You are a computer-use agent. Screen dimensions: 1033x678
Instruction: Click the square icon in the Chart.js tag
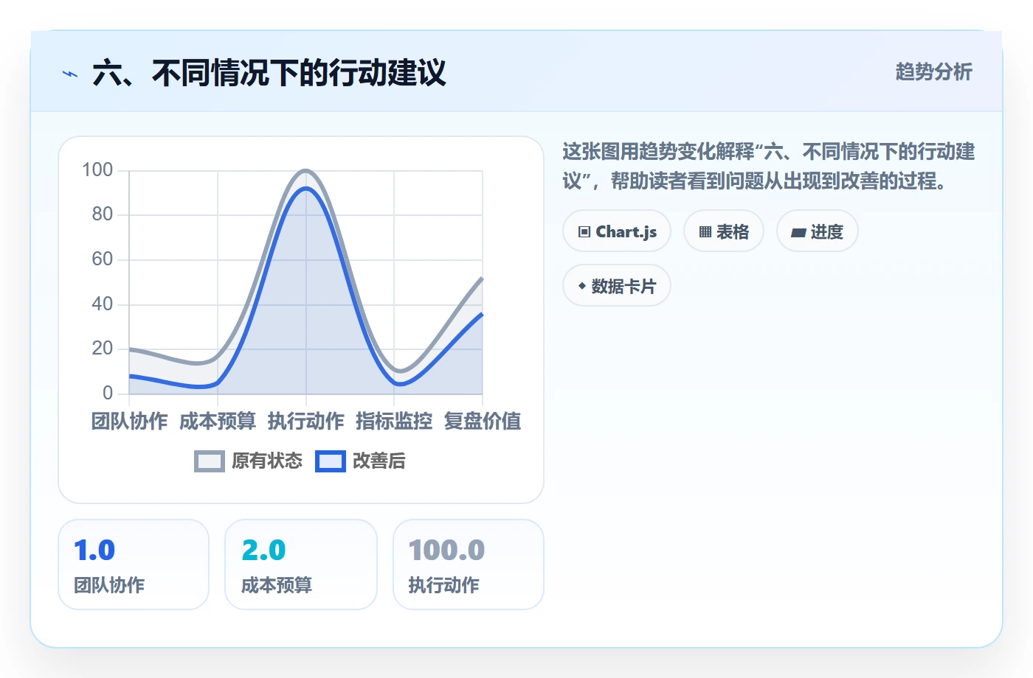pyautogui.click(x=584, y=232)
